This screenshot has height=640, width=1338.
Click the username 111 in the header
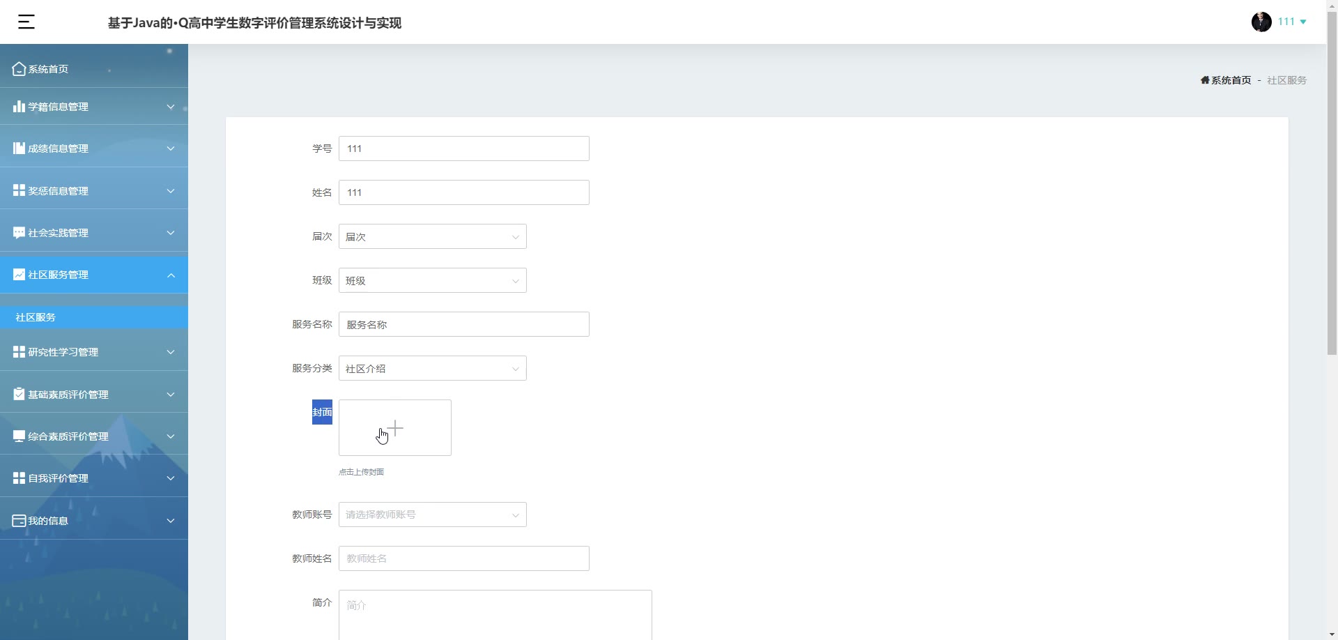pos(1286,22)
